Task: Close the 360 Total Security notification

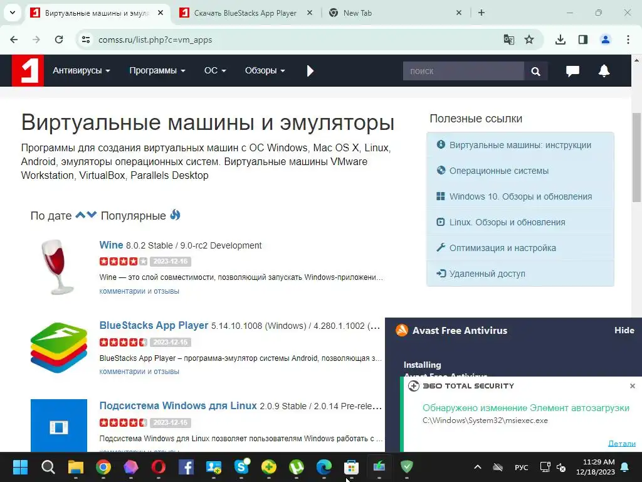Action: (632, 386)
